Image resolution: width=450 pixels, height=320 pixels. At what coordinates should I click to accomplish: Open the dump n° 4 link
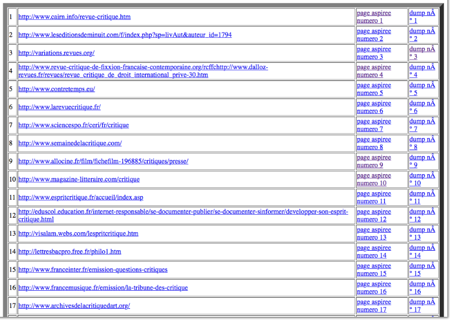tap(422, 71)
